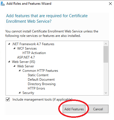This screenshot has width=114, height=120.
Task: Uncheck Include management tools checkbox
Action: click(x=8, y=99)
